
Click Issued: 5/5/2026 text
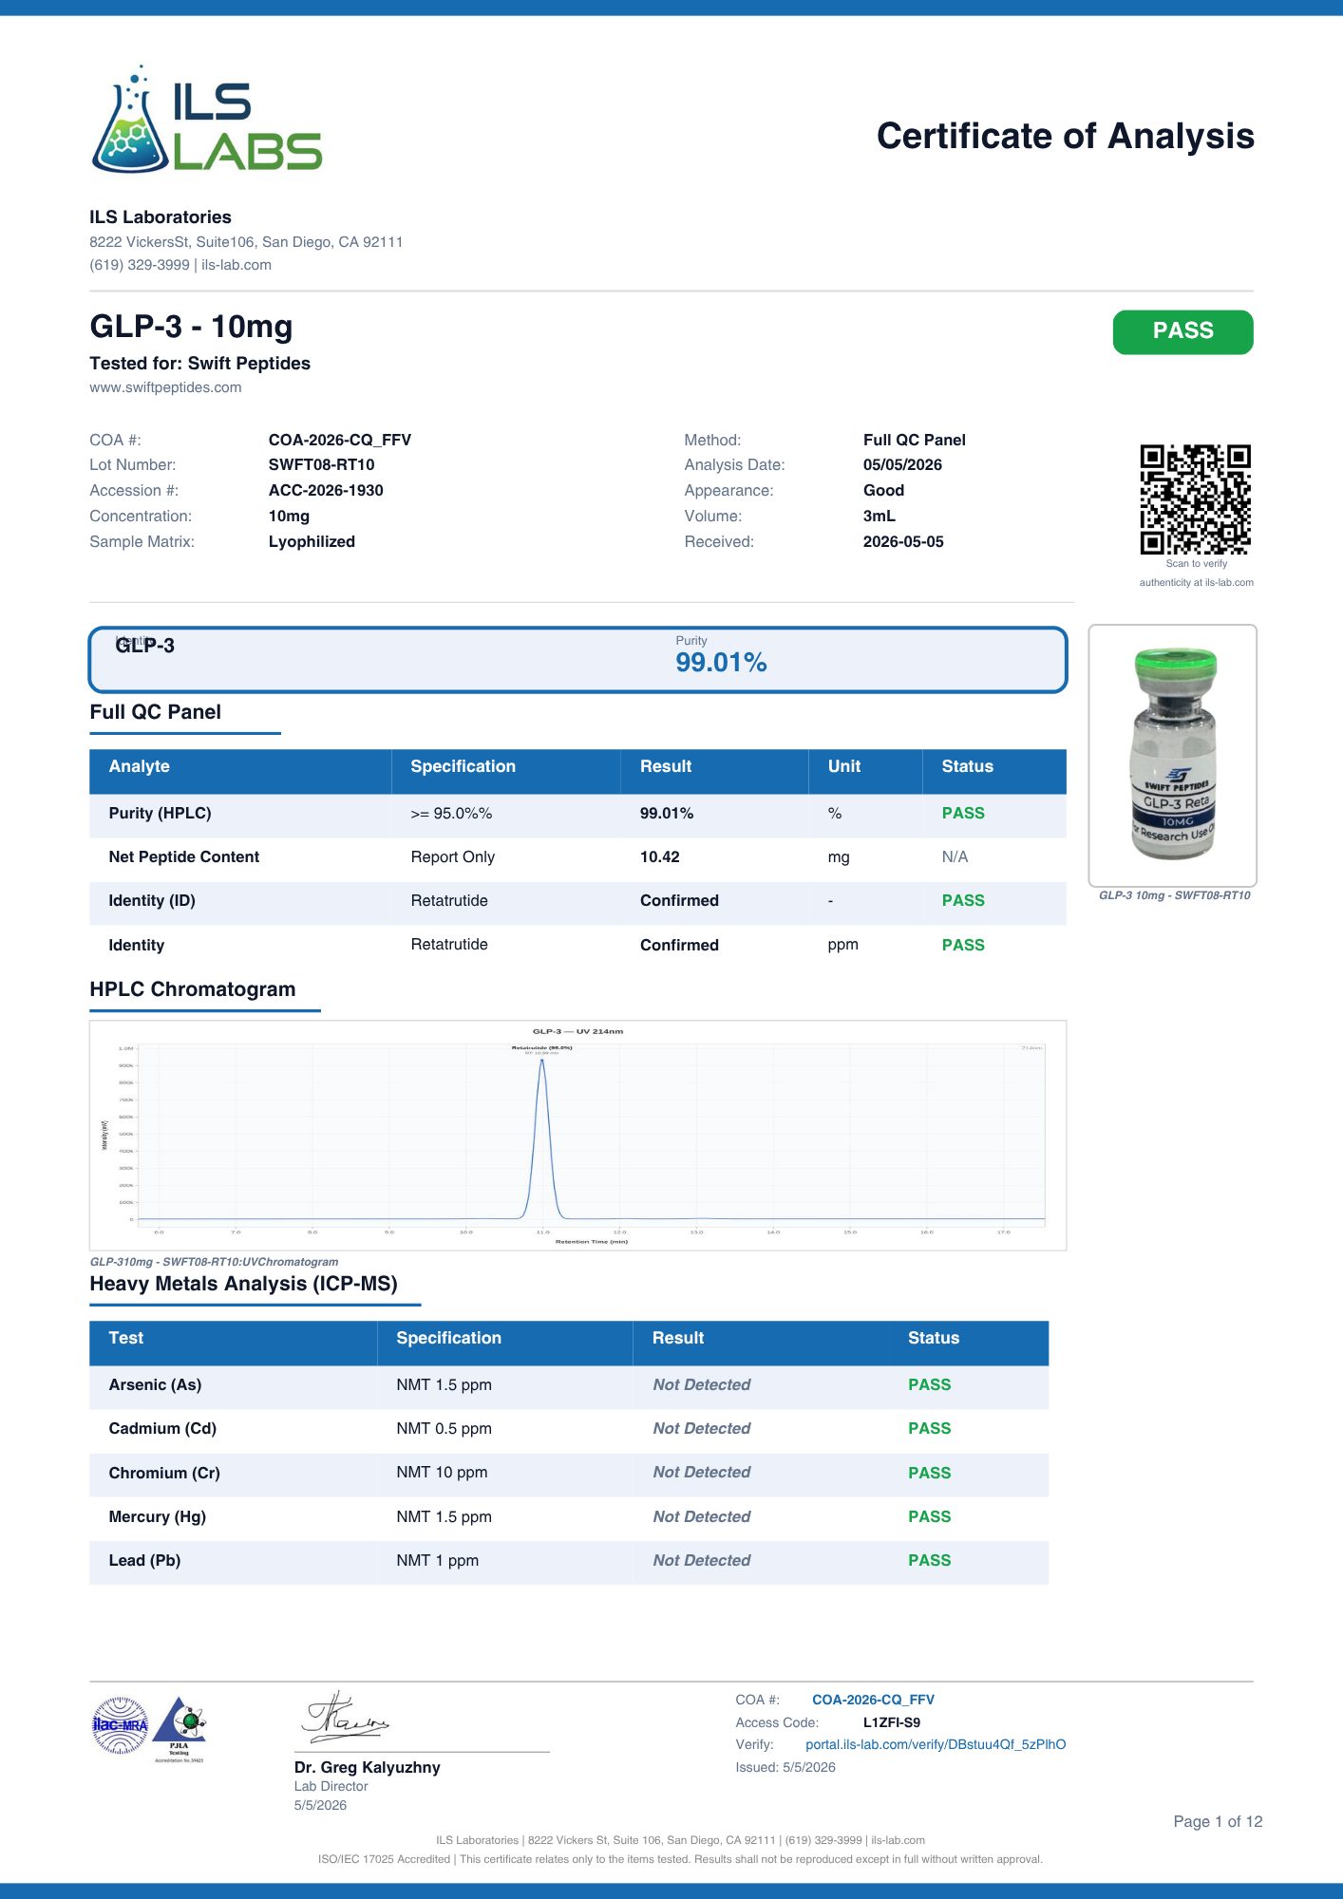[785, 1767]
